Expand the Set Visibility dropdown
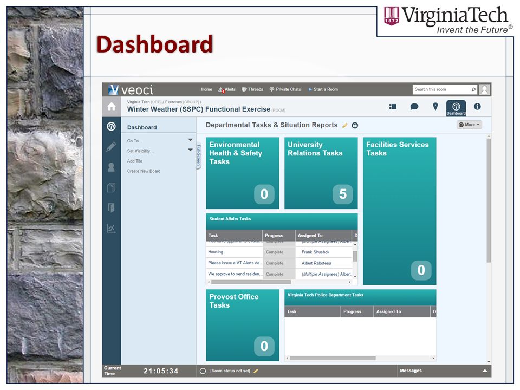Viewport: 520px width, 390px height. pos(190,150)
